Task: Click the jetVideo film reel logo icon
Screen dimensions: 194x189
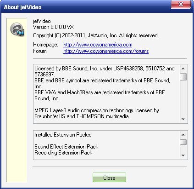Action: click(17, 29)
